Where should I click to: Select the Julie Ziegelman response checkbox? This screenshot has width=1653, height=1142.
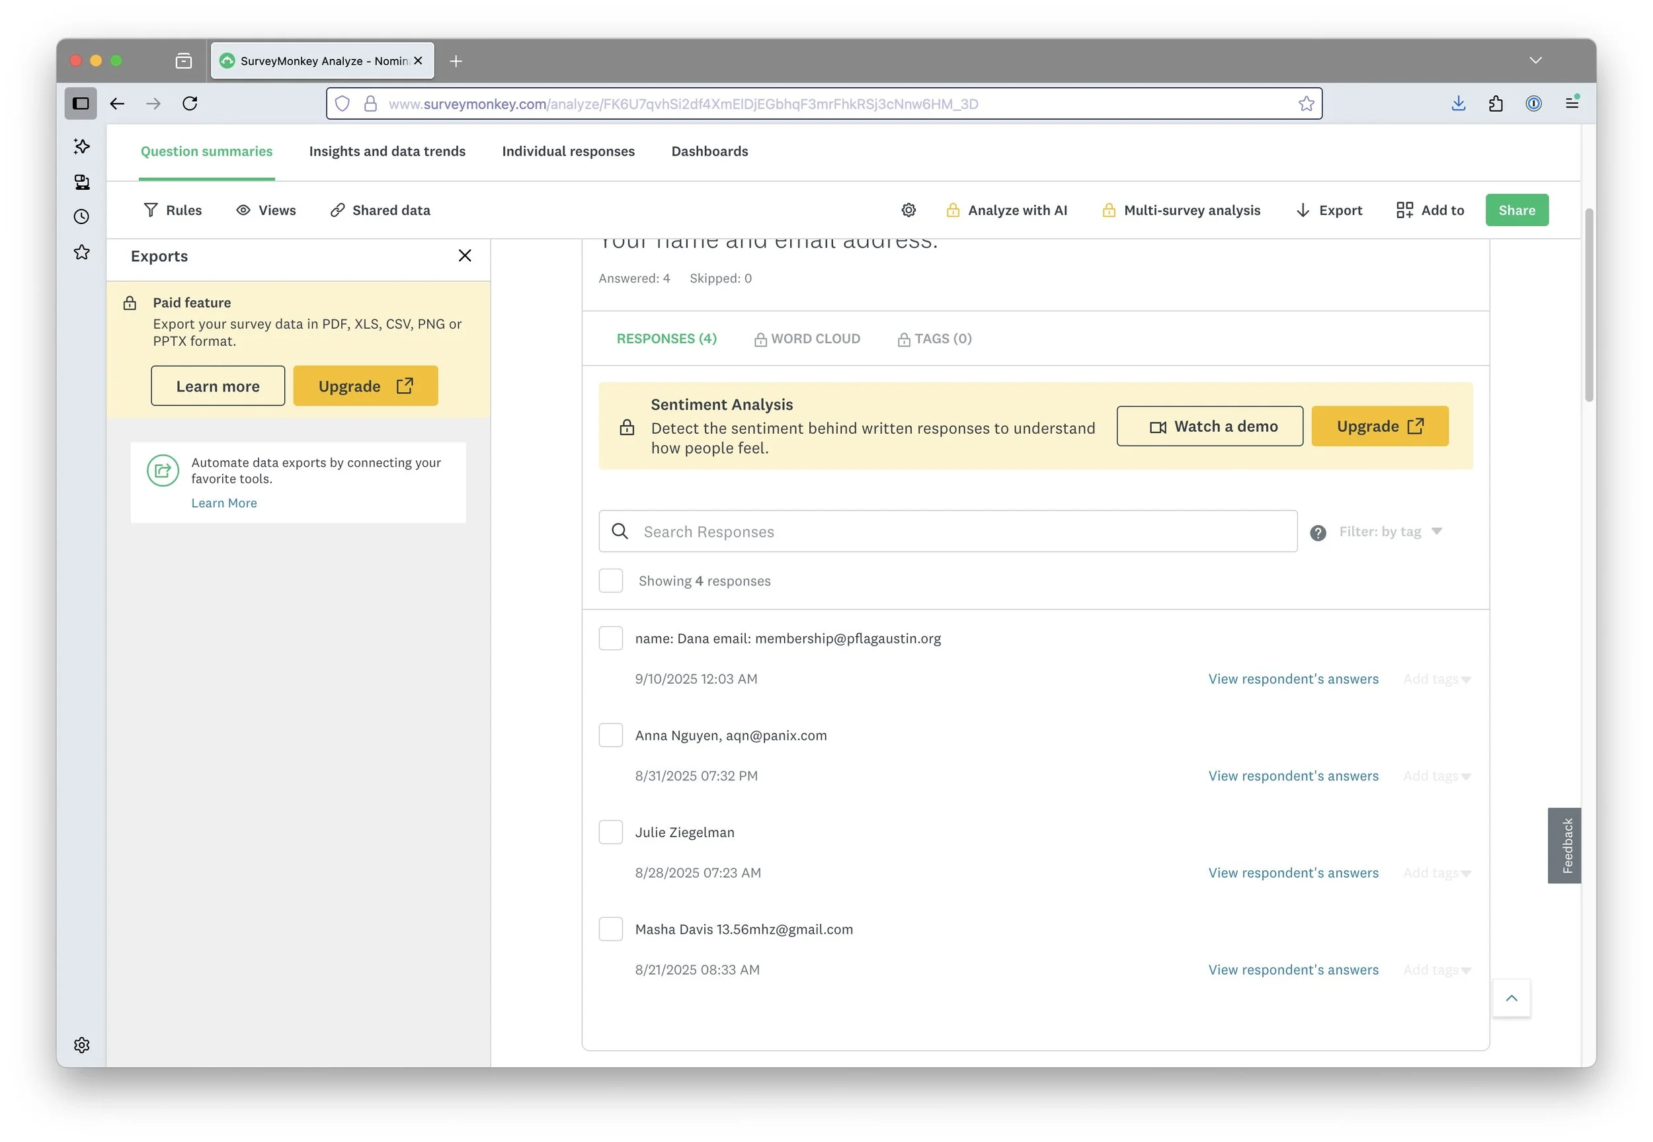[x=611, y=833]
